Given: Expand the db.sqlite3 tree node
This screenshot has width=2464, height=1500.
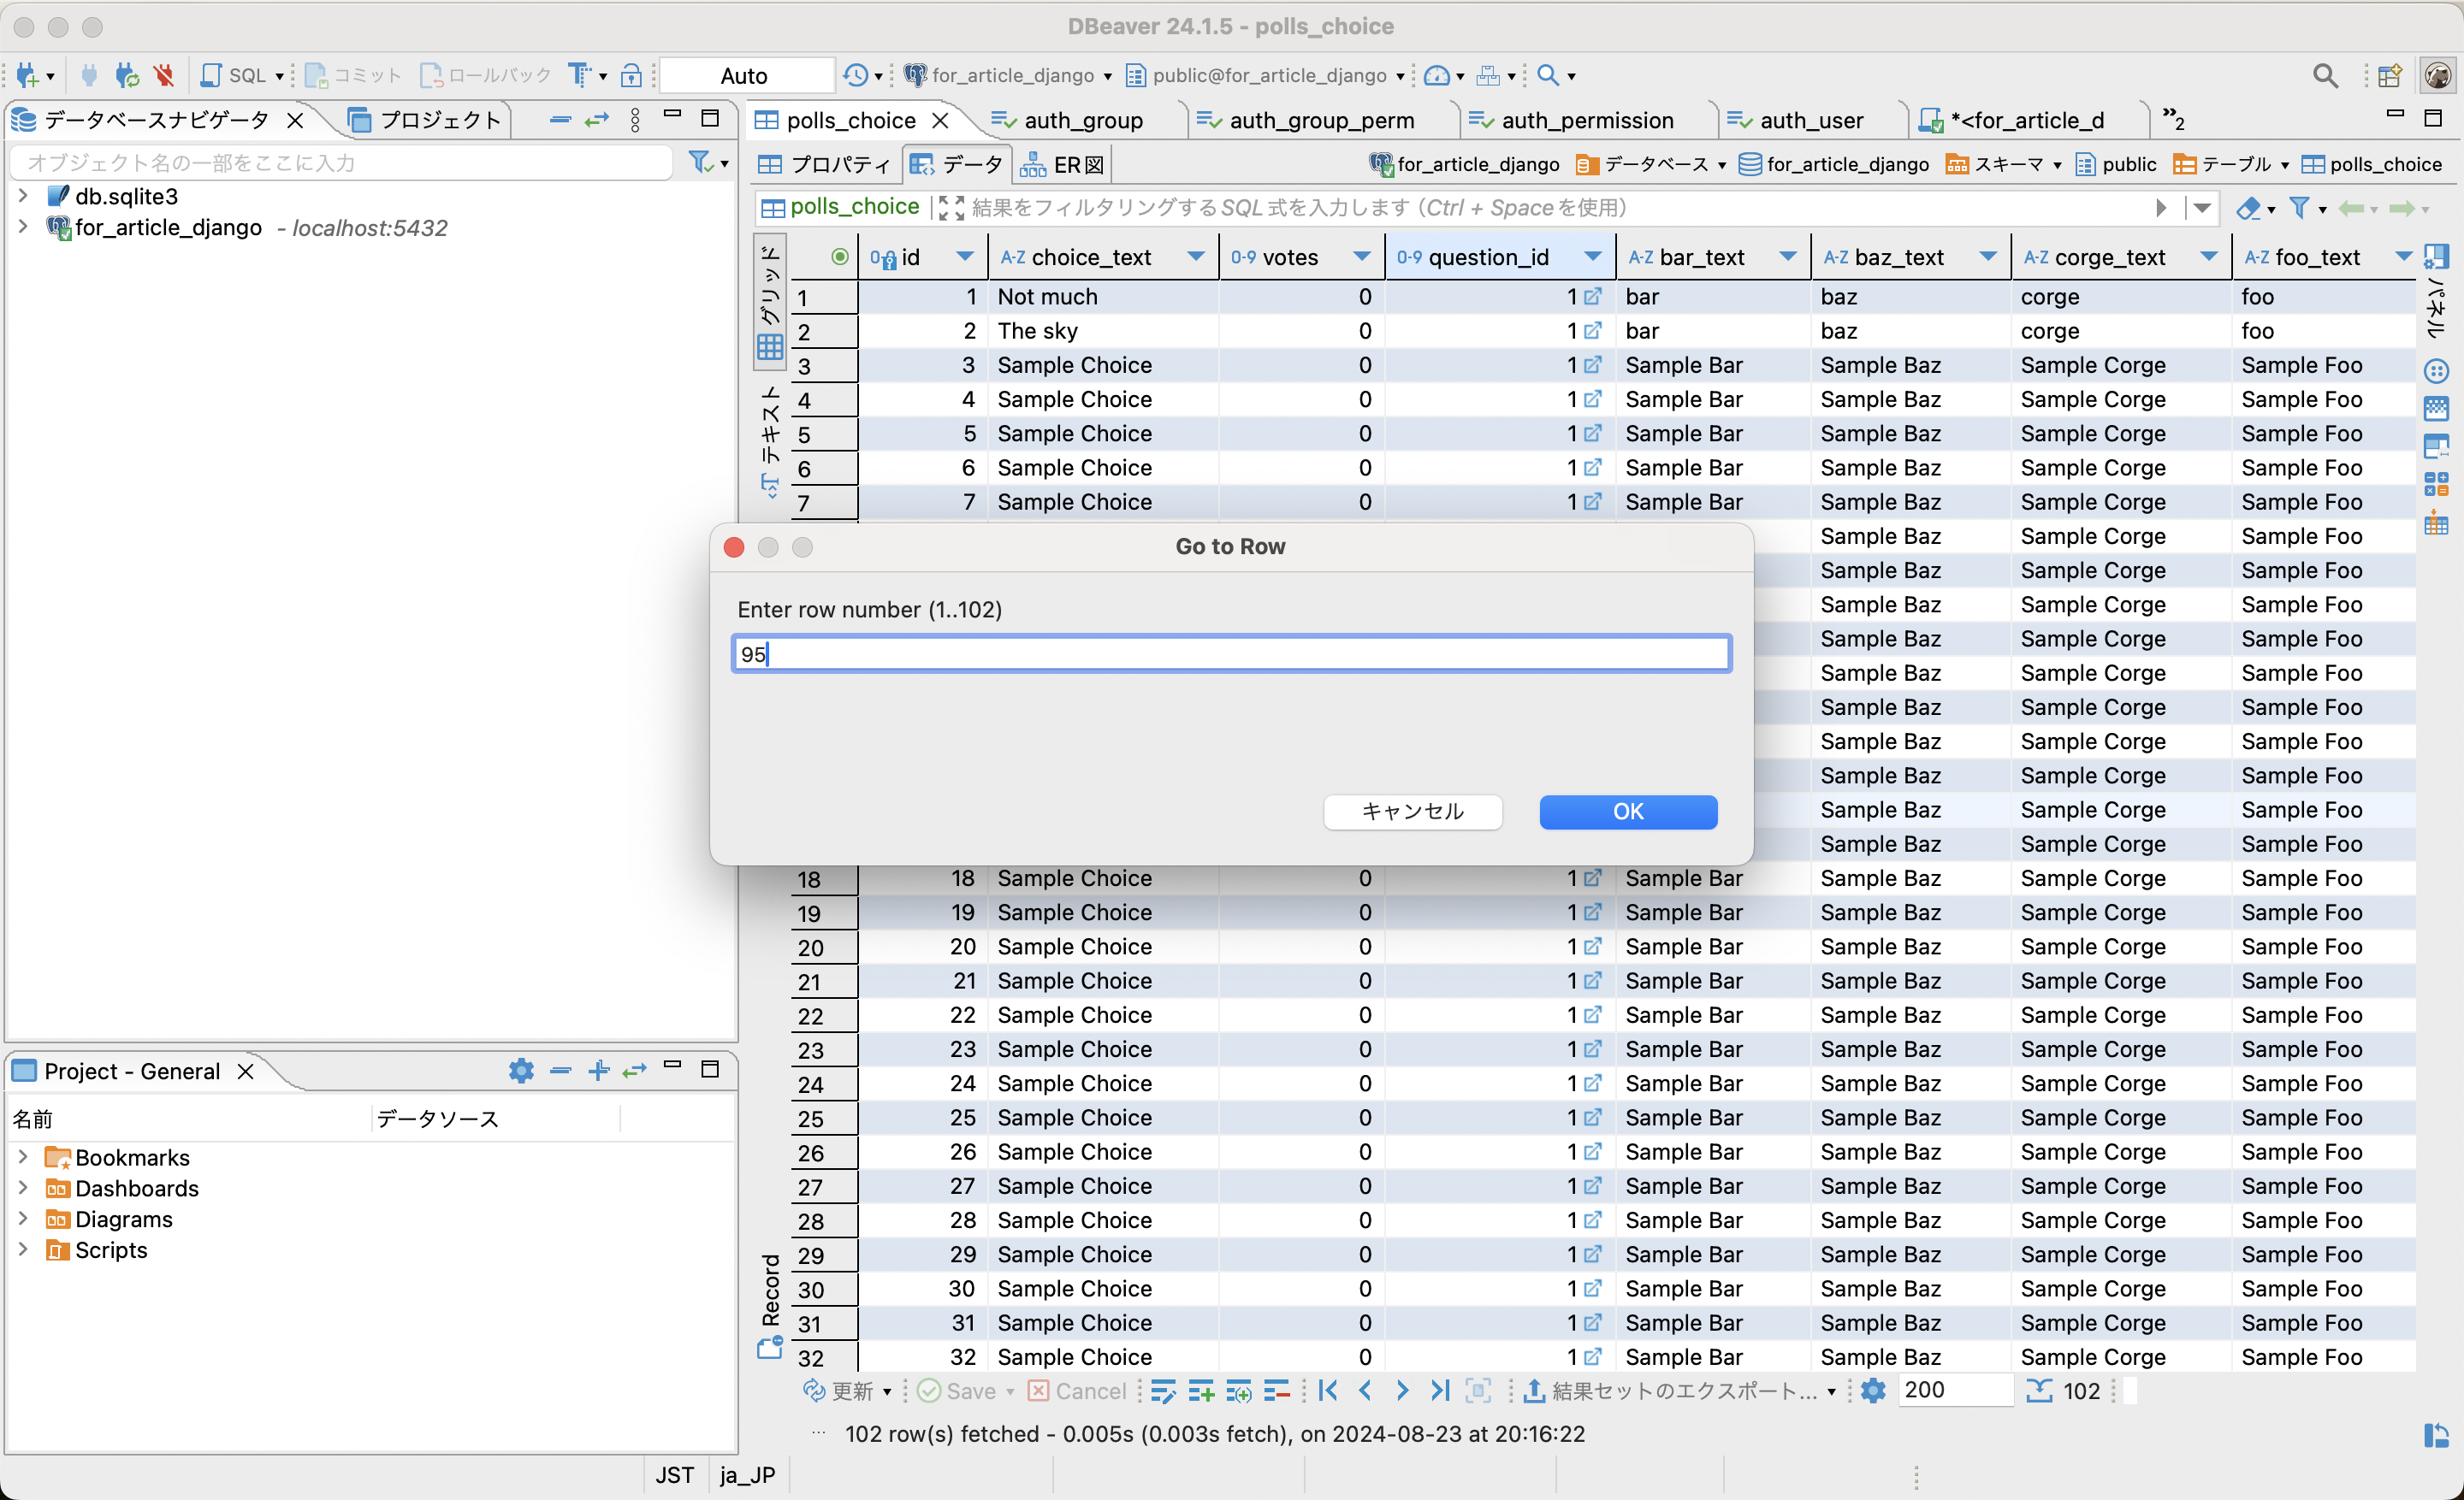Looking at the screenshot, I should click(22, 196).
